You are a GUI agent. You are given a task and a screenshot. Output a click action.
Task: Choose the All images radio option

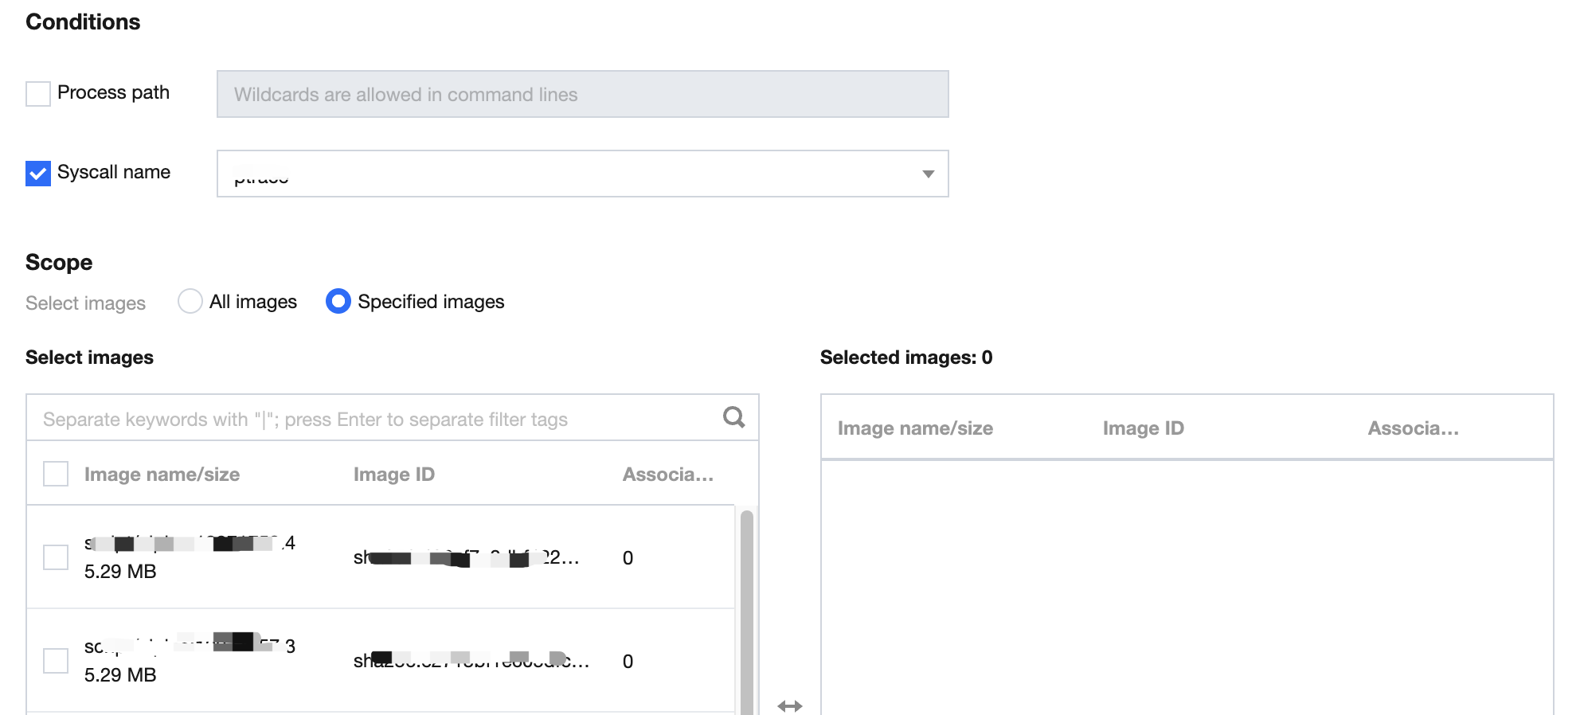[x=190, y=302]
